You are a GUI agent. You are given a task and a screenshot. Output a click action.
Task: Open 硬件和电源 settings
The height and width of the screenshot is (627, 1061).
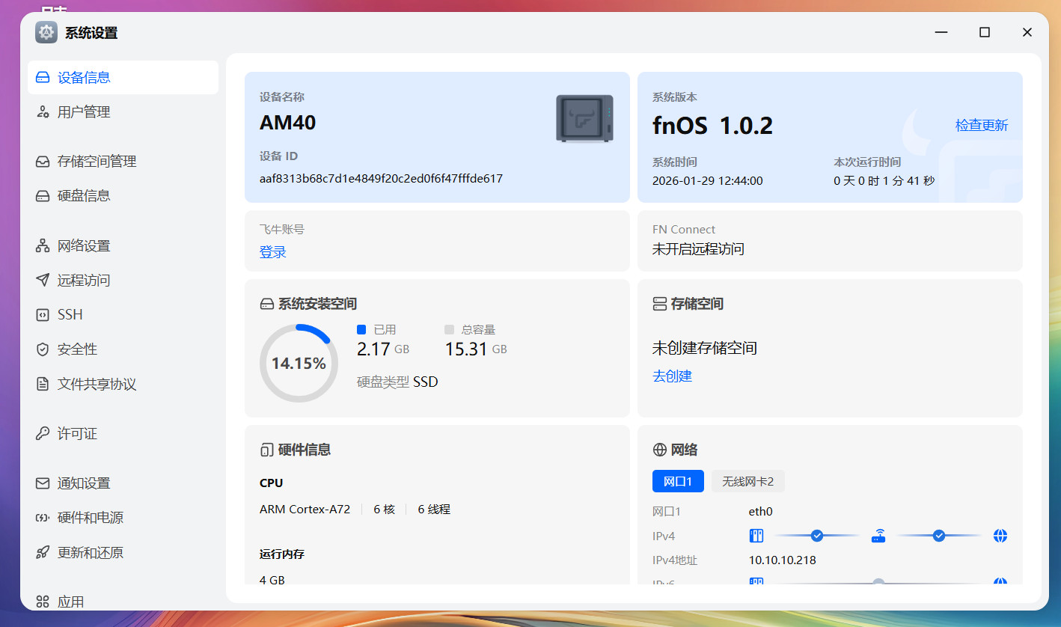pos(90,518)
